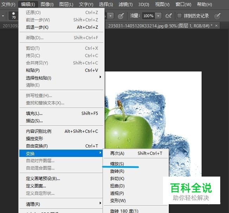The width and height of the screenshot is (229, 213).
Task: Choose 再次(A) in transform submenu
Action: click(x=136, y=153)
